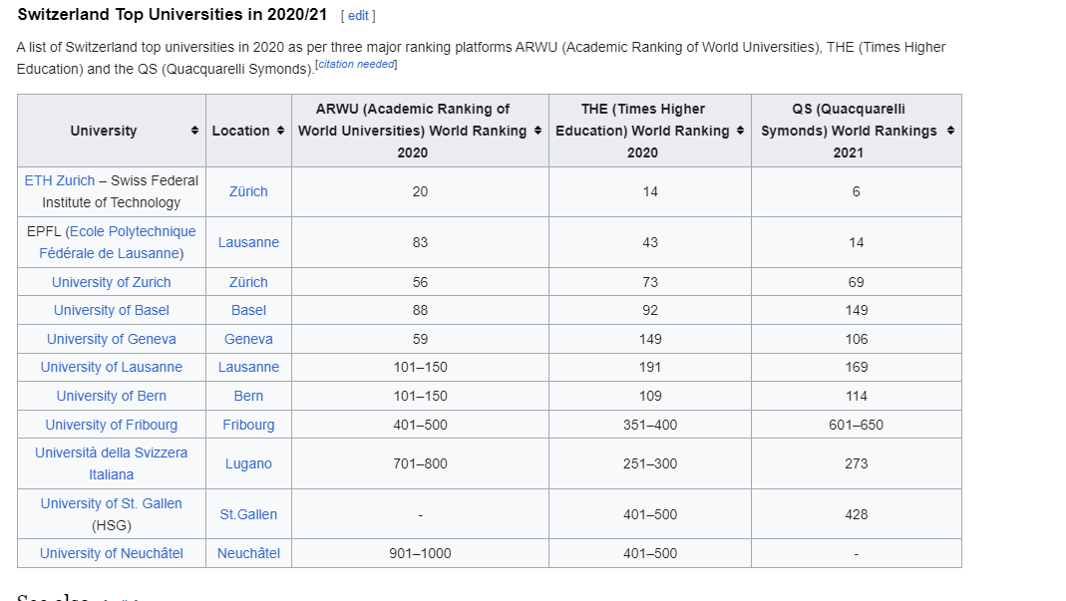Image resolution: width=1066 pixels, height=601 pixels.
Task: Open the University of St. Gallen link
Action: 112,503
